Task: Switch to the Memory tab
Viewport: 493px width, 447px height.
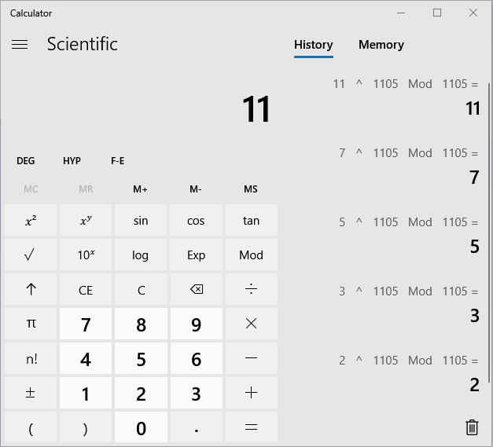Action: [x=381, y=45]
